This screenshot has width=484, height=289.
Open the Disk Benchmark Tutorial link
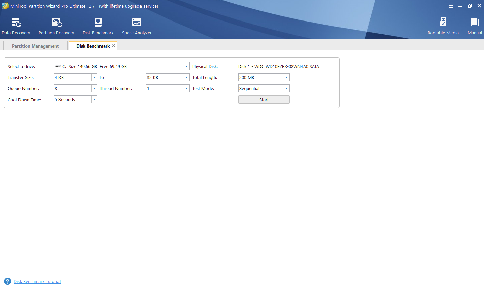[37, 282]
